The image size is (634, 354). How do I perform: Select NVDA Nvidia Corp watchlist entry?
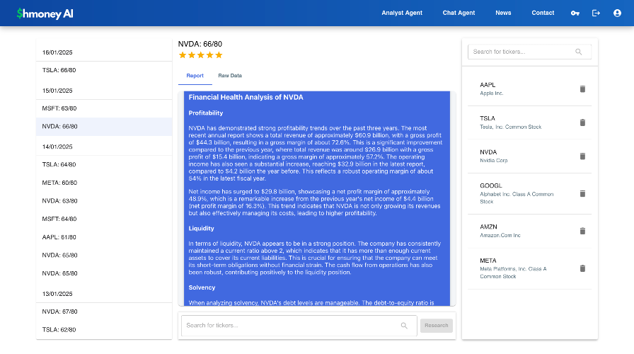(530, 156)
